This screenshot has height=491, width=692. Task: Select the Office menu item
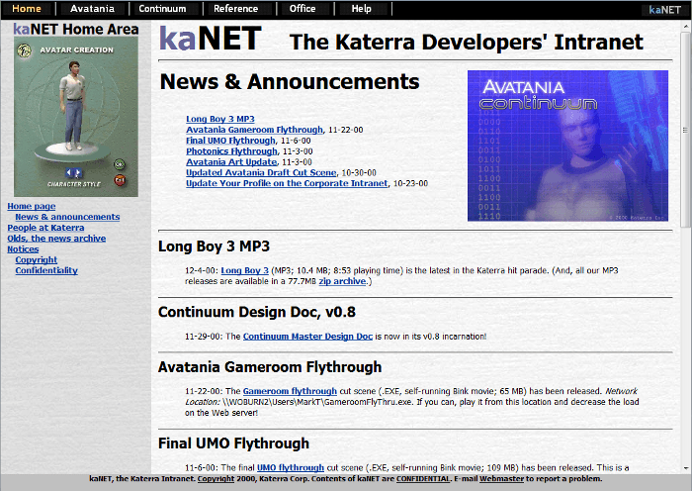(303, 8)
